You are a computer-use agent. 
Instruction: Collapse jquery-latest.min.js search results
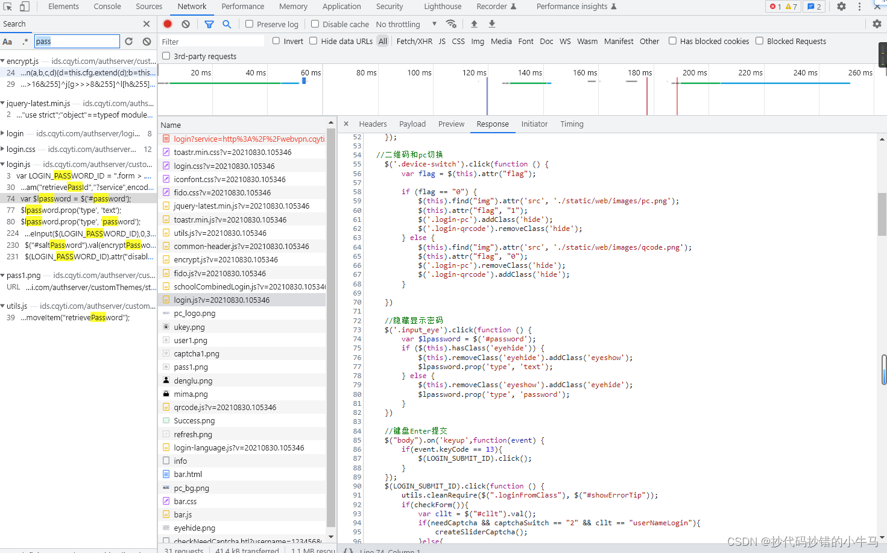(x=3, y=104)
